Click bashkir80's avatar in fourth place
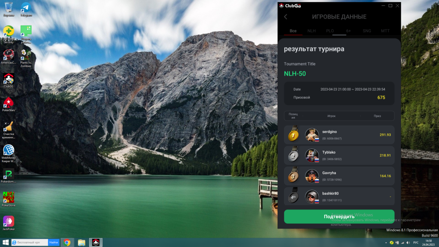The image size is (439, 247). coord(312,196)
